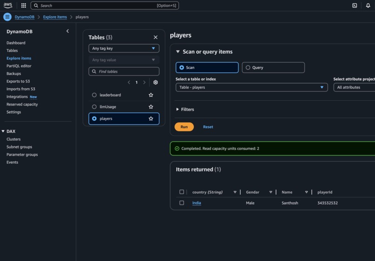Open table list preferences gear
The width and height of the screenshot is (375, 261).
pyautogui.click(x=155, y=82)
